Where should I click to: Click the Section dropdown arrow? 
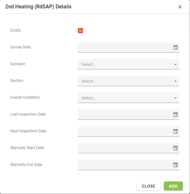pos(175,81)
